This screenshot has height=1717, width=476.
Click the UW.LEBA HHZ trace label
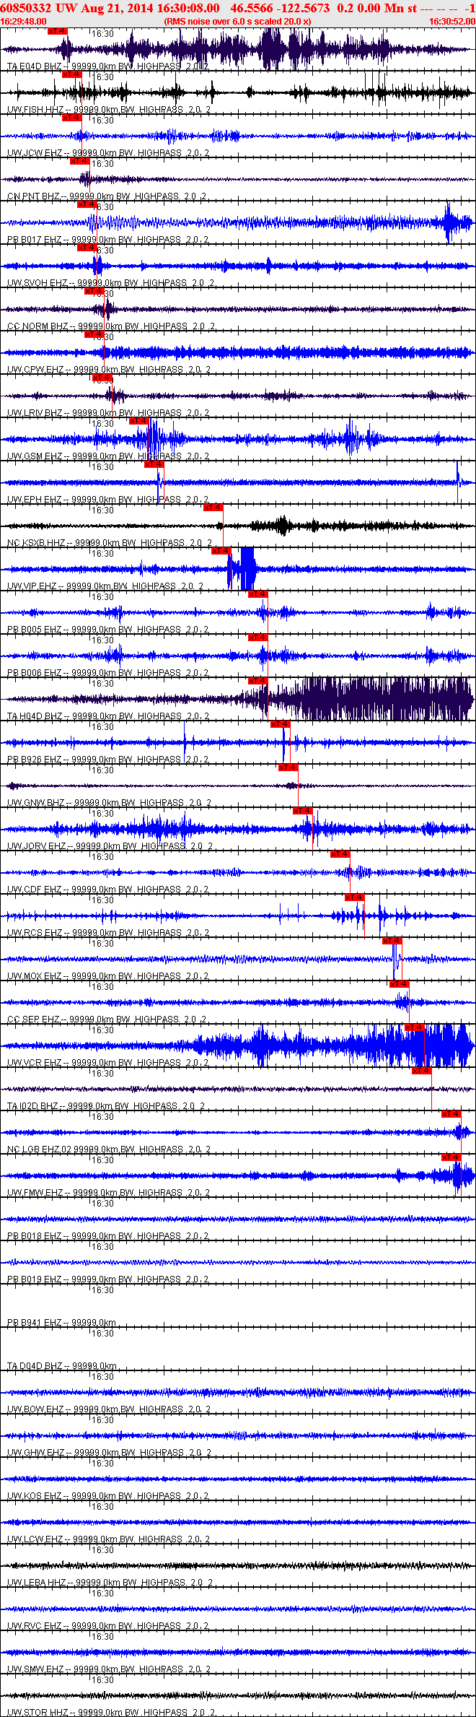pos(110,1583)
